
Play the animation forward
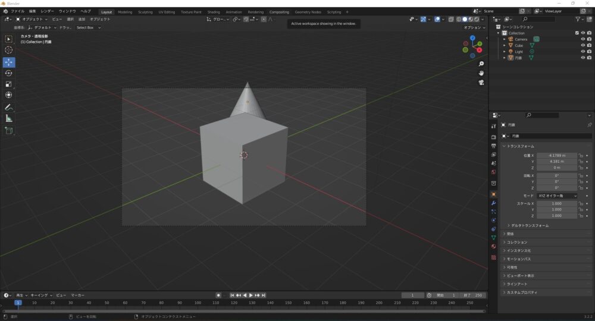pyautogui.click(x=251, y=295)
